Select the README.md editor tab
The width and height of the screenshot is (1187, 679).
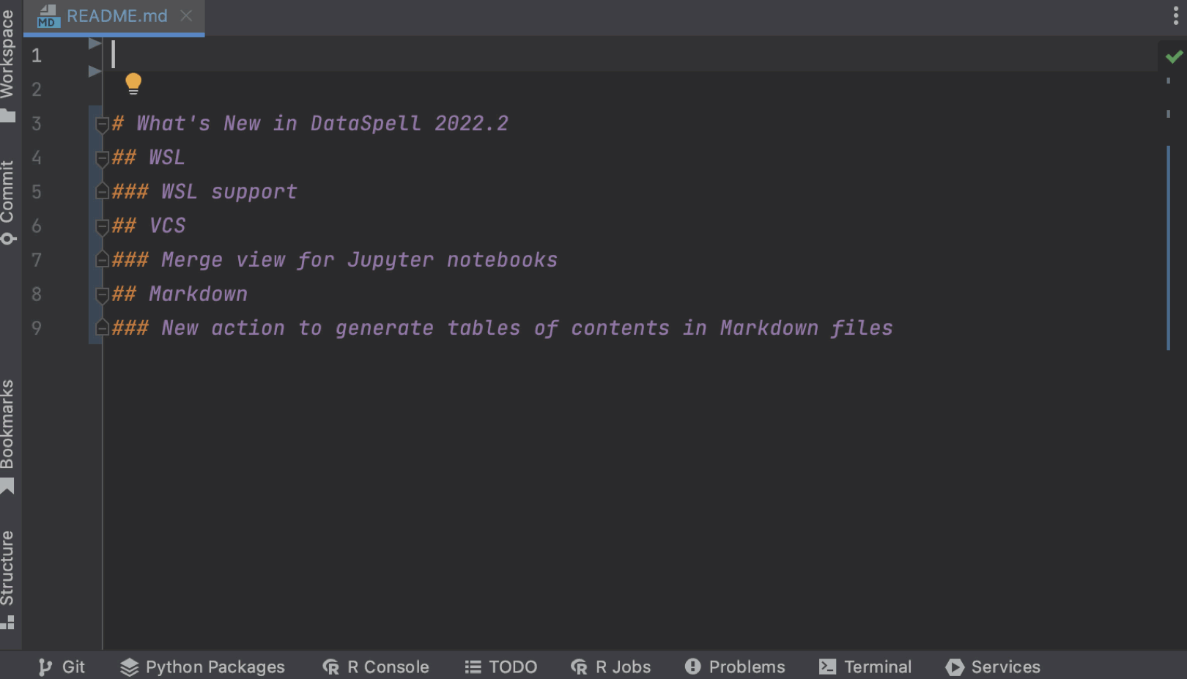(114, 16)
